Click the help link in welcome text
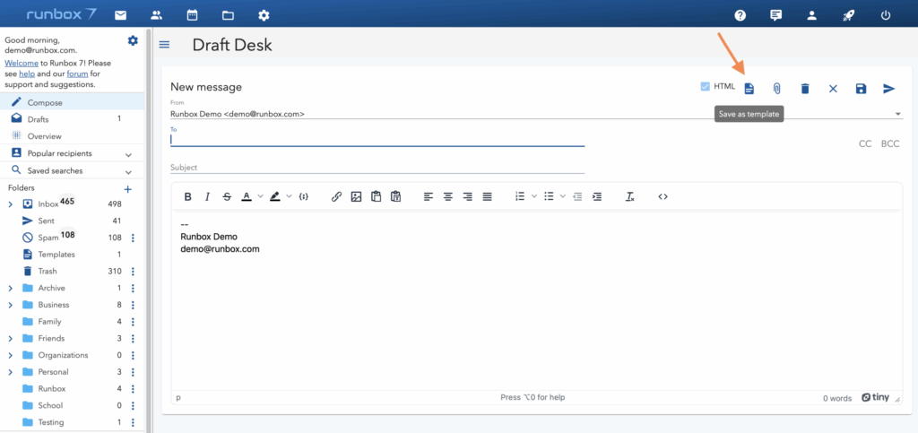This screenshot has width=918, height=433. click(27, 74)
